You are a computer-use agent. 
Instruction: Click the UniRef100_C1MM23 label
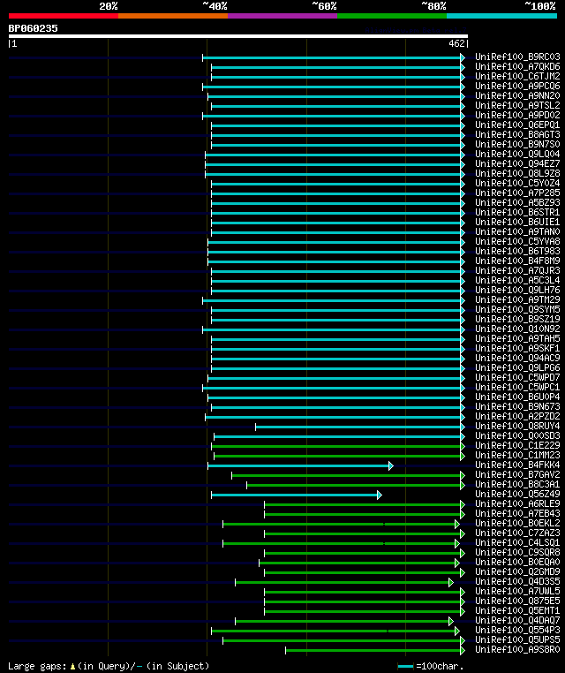pyautogui.click(x=517, y=456)
